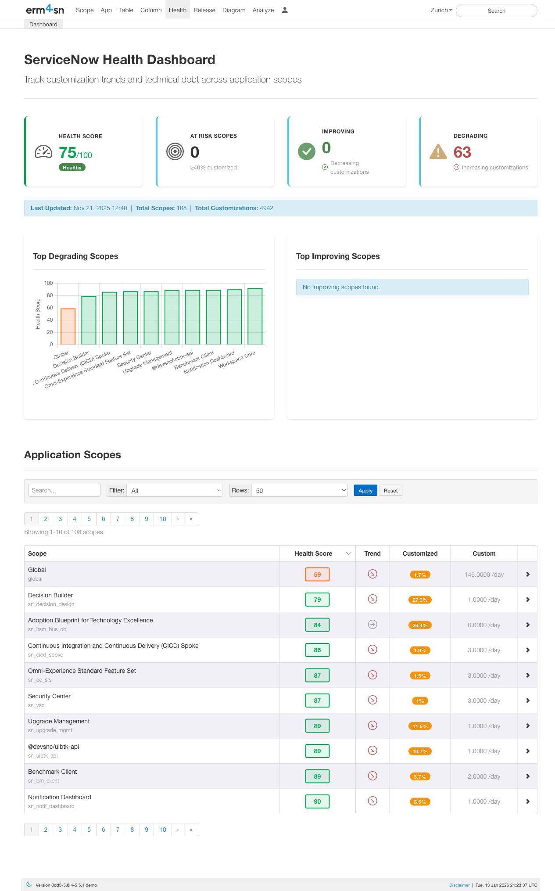Select the Dashboard tab
Image resolution: width=555 pixels, height=891 pixels.
[x=43, y=24]
